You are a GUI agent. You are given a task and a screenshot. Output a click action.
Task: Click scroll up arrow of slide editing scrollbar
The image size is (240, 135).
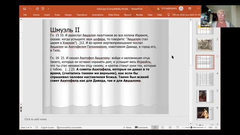[x=190, y=19]
